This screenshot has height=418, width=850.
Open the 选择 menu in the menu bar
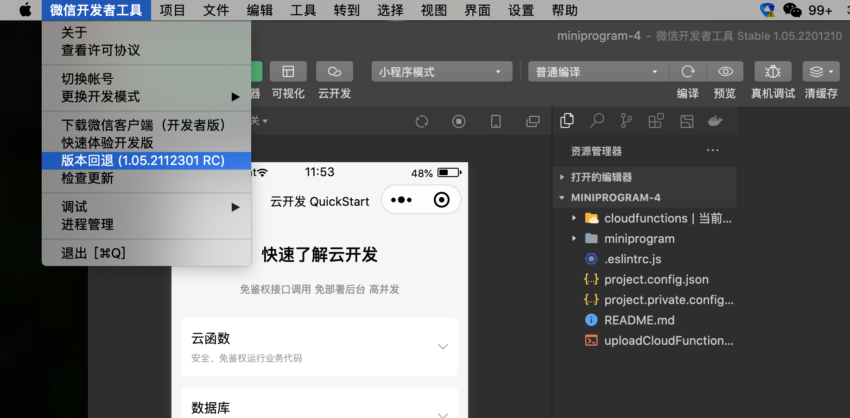pyautogui.click(x=390, y=10)
